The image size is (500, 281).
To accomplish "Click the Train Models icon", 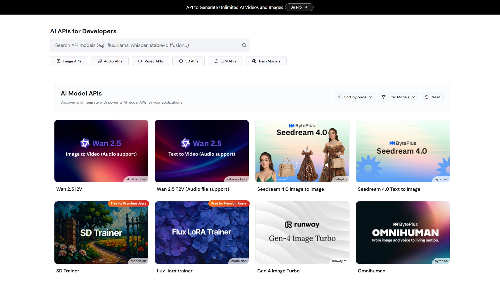I will pyautogui.click(x=254, y=61).
